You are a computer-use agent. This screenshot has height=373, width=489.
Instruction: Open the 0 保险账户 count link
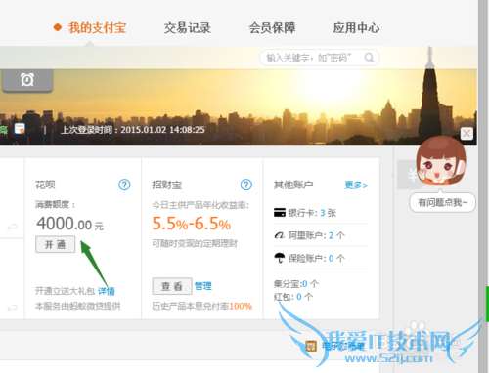[331, 258]
